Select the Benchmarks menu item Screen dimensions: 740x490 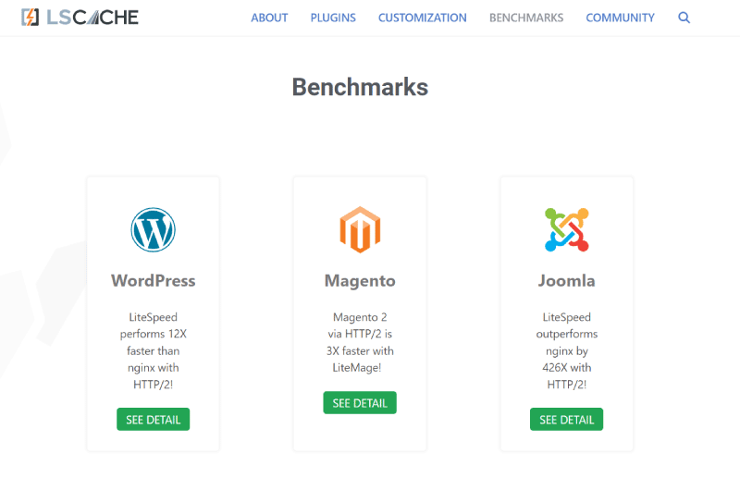(x=526, y=18)
